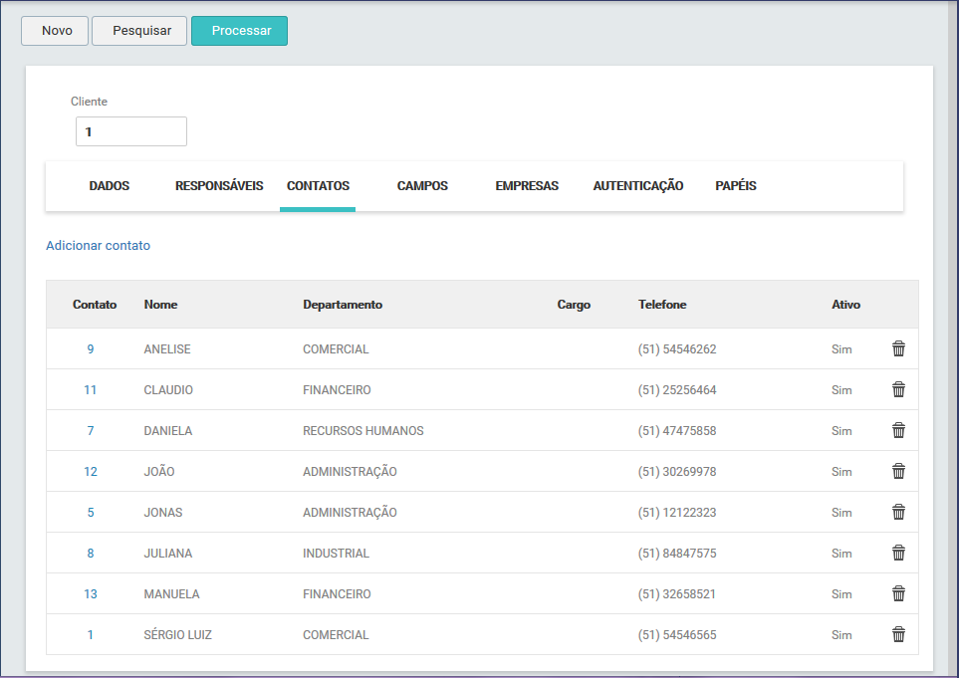Go to the AUTENTICAÇÃO tab
The width and height of the screenshot is (959, 678).
coord(638,186)
